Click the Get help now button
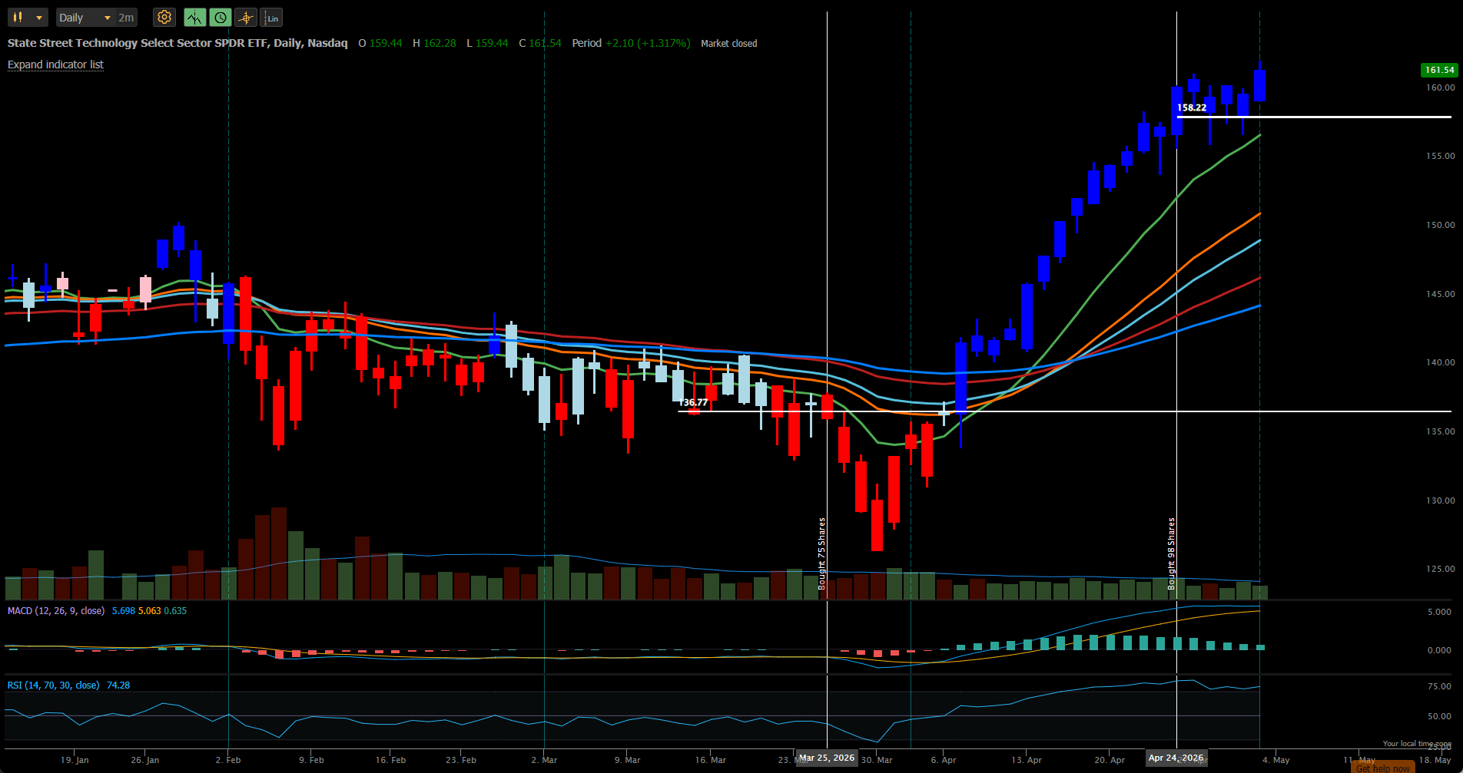 click(1383, 768)
